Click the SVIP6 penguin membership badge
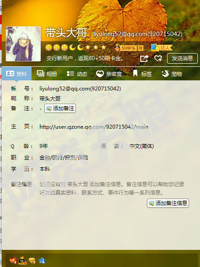The width and height of the screenshot is (200, 267). pyautogui.click(x=125, y=48)
